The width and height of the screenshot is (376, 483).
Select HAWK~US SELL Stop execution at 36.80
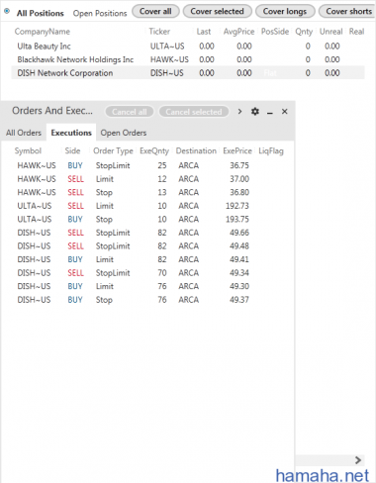point(147,192)
